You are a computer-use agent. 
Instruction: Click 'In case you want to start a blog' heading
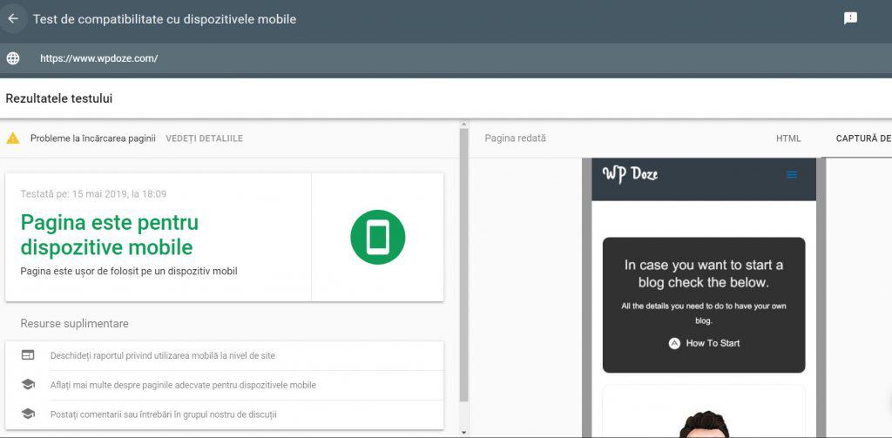(x=704, y=273)
